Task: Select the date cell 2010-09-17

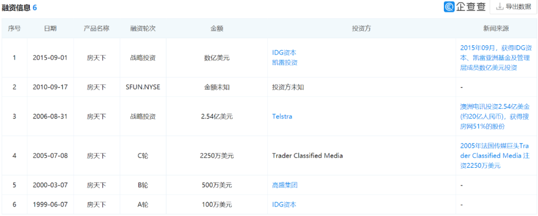Action: click(x=50, y=87)
